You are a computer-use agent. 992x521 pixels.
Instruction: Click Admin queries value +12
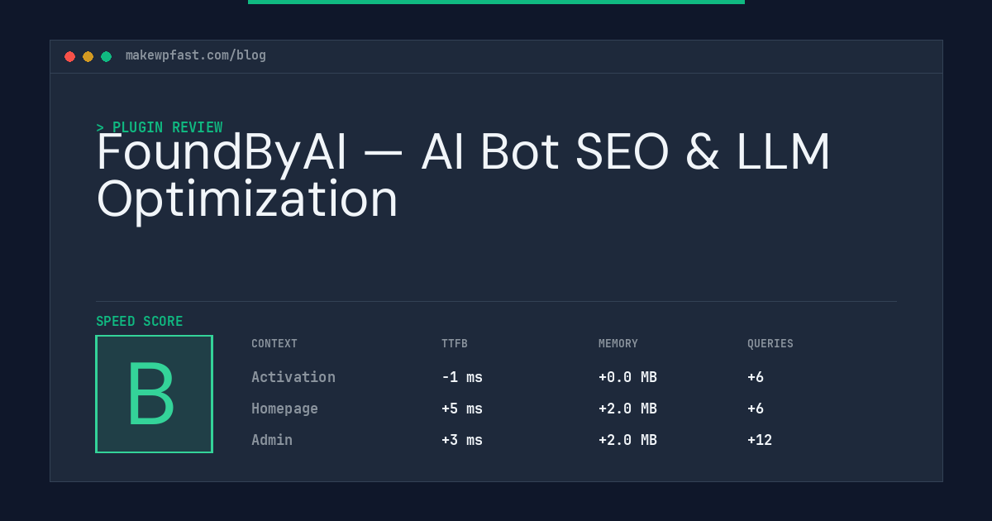click(760, 440)
